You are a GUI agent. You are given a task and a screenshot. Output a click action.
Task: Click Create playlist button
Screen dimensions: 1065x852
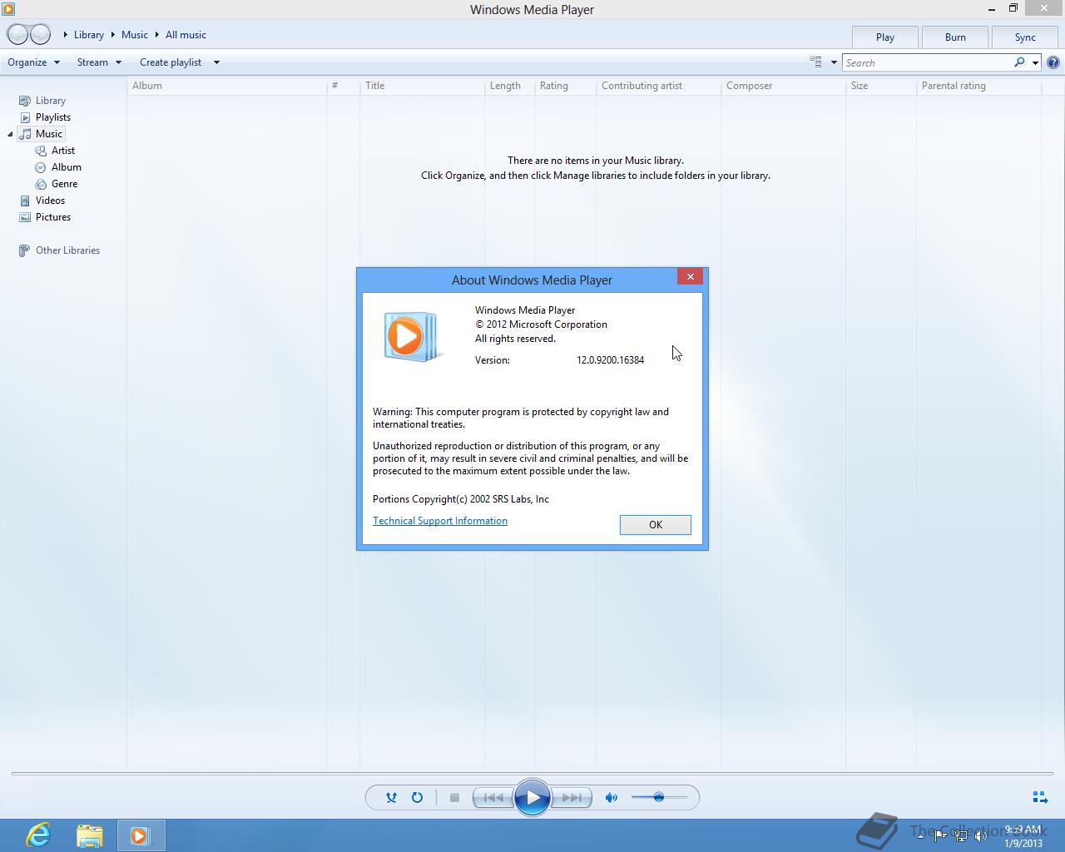click(171, 62)
